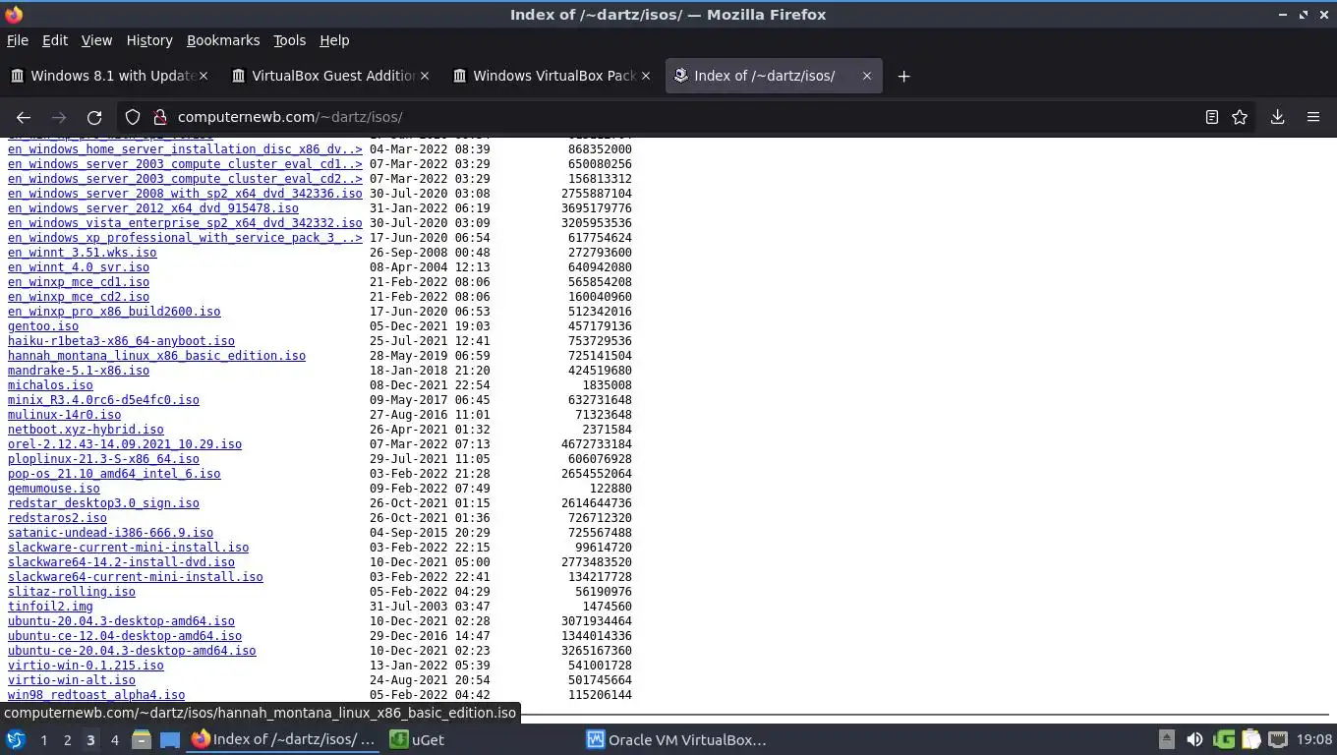
Task: Open michalos.iso link
Action: point(50,385)
